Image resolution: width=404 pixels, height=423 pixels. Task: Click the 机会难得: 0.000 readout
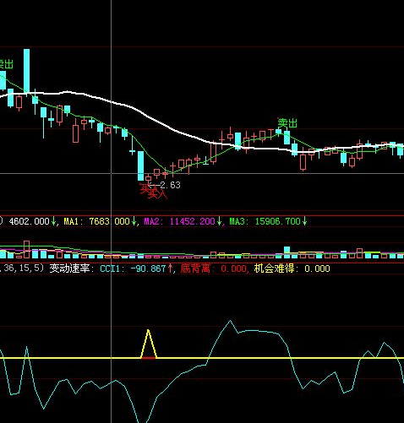coord(292,268)
